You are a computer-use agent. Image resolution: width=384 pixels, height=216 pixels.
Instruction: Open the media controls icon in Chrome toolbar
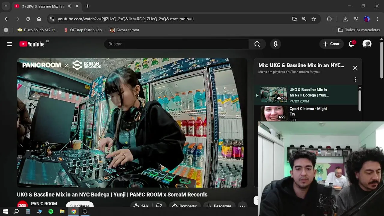coord(356,19)
